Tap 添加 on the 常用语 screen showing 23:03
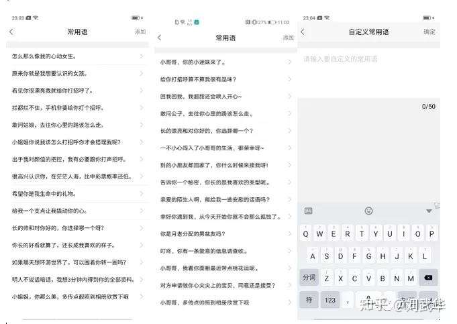The image size is (457, 324). pos(140,32)
